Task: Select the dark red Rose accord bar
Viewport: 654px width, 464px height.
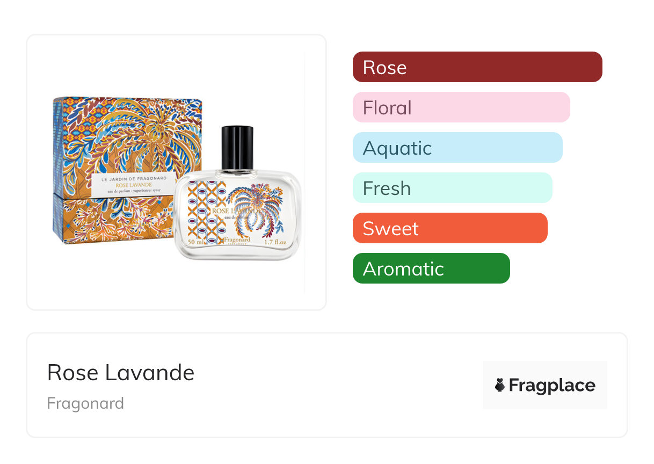Action: click(477, 67)
